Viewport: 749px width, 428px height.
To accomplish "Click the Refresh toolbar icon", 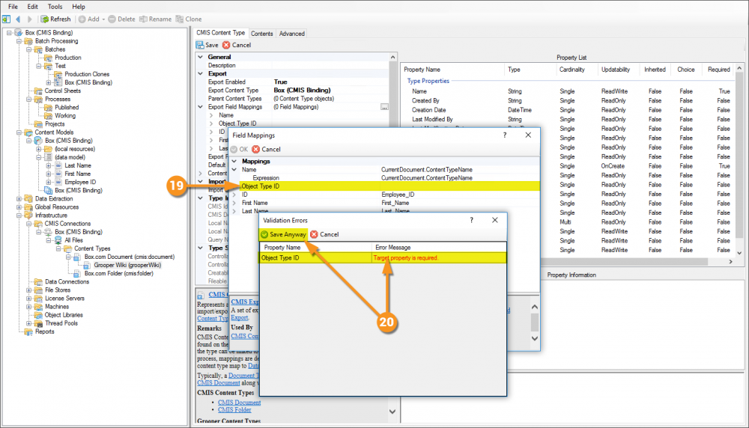I will [44, 19].
